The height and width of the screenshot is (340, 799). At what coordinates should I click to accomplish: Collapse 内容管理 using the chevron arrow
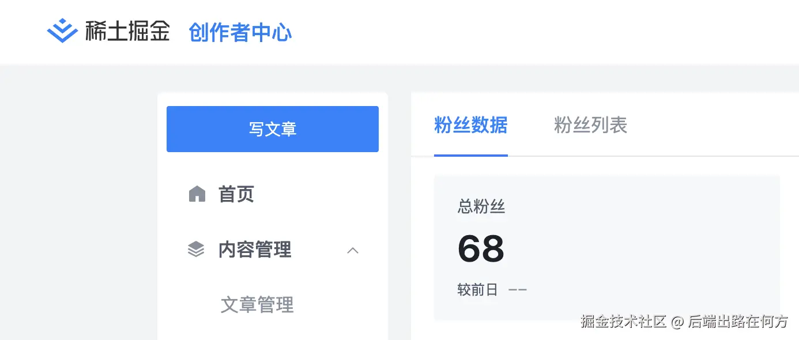click(353, 250)
